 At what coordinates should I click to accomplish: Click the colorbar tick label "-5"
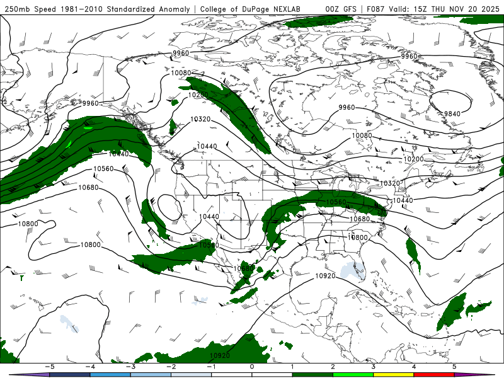pyautogui.click(x=50, y=367)
